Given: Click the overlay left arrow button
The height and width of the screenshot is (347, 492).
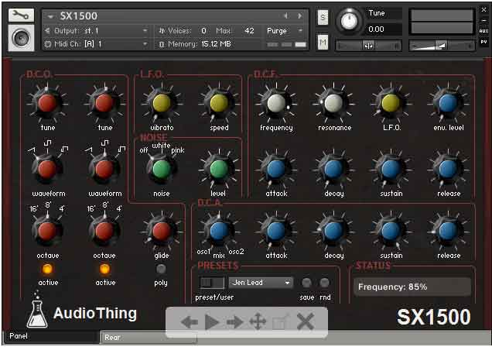Looking at the screenshot, I should click(190, 322).
